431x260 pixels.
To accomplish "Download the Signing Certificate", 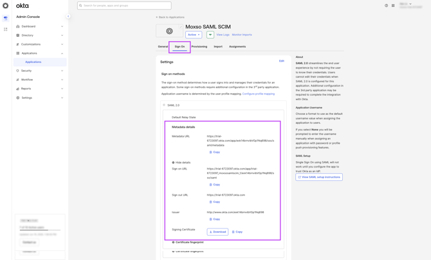I will 217,232.
